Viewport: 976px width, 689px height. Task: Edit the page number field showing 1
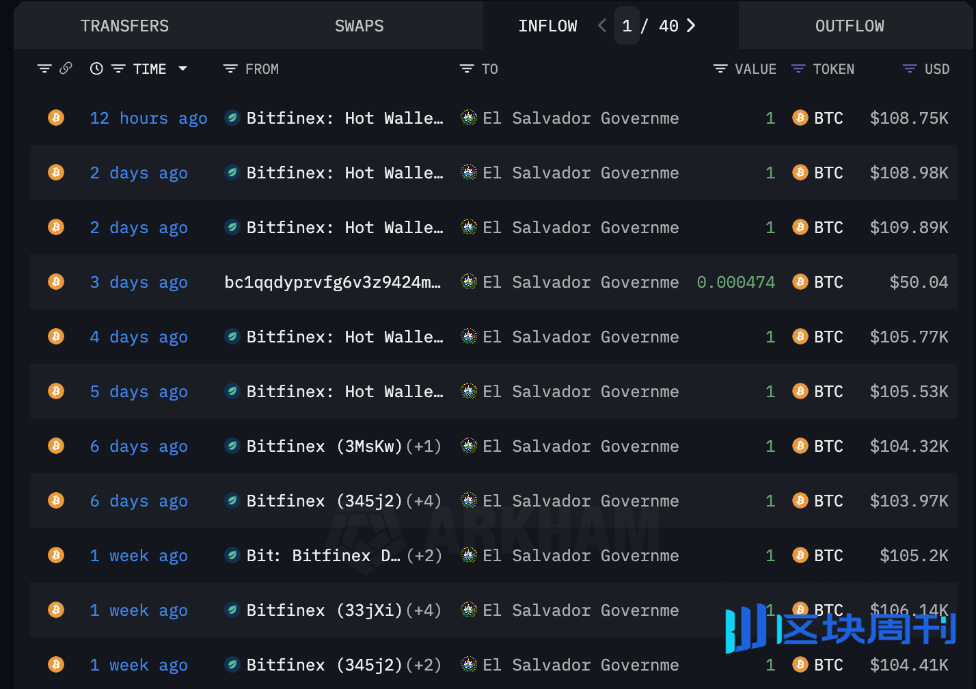click(627, 26)
